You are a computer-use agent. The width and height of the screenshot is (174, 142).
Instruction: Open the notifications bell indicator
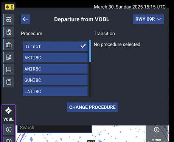point(9,7)
